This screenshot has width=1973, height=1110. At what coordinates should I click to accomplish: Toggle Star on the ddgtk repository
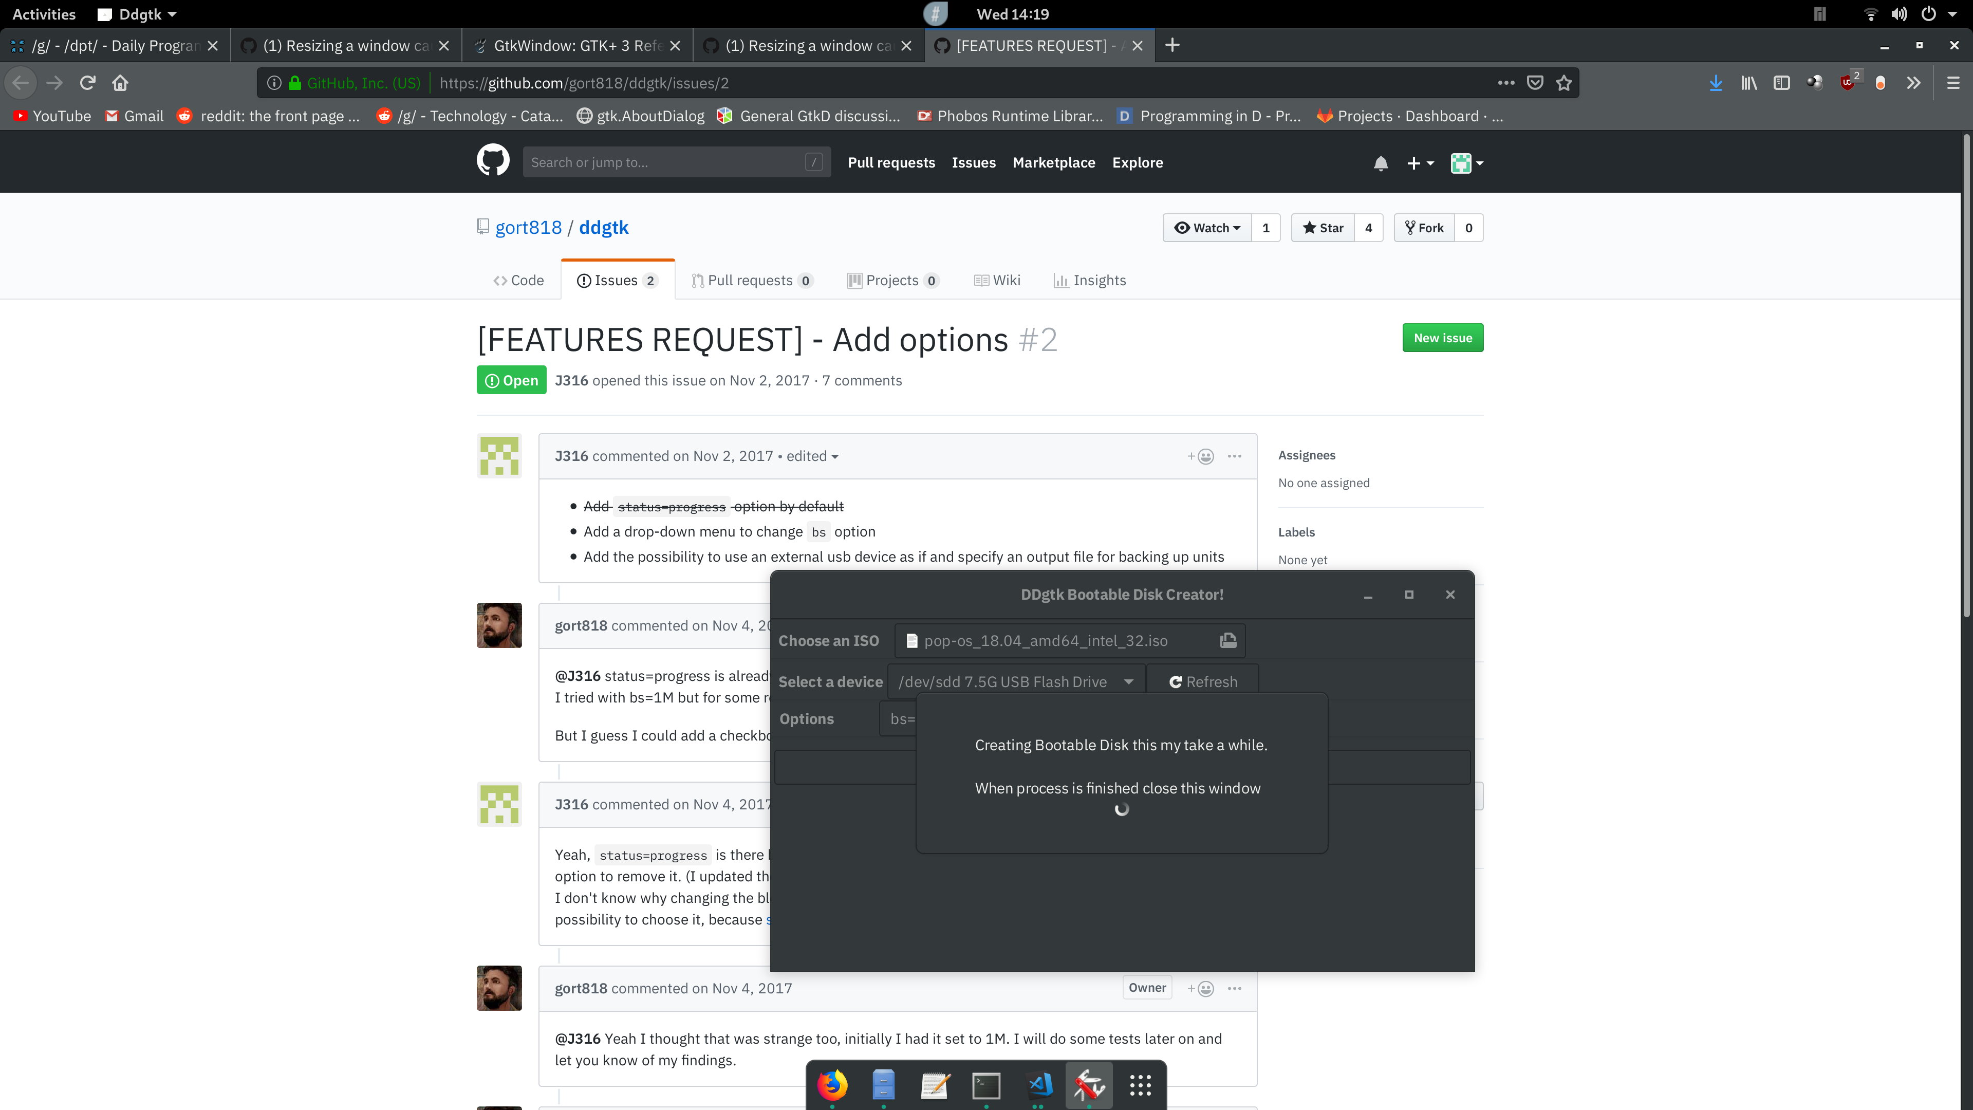coord(1323,228)
